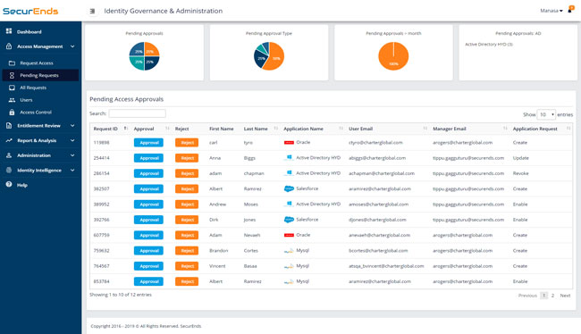Click the 100% Pending Approvals > month pie
This screenshot has width=581, height=334.
tap(393, 56)
